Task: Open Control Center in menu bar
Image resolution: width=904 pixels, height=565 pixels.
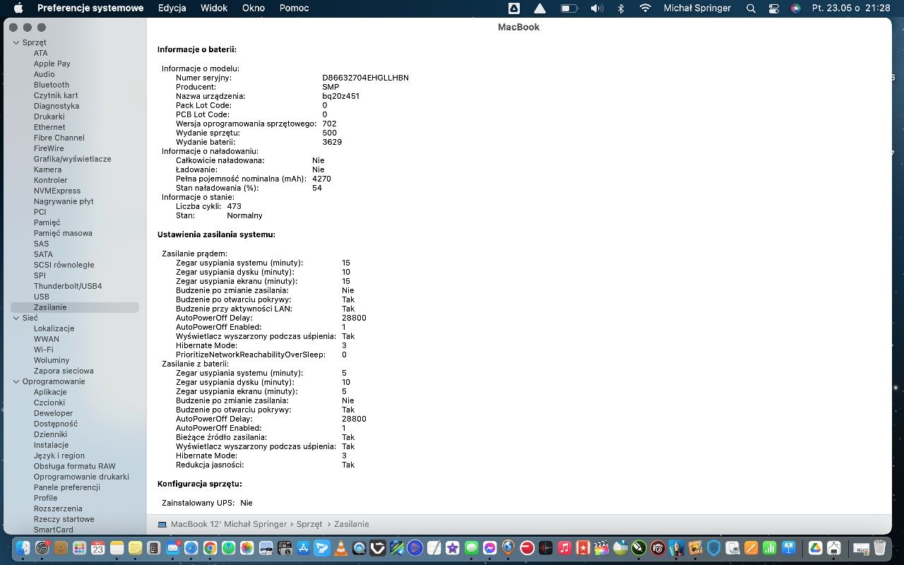Action: coord(773,8)
